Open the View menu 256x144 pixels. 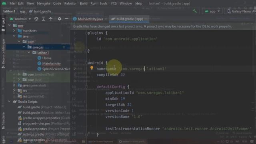pos(30,4)
